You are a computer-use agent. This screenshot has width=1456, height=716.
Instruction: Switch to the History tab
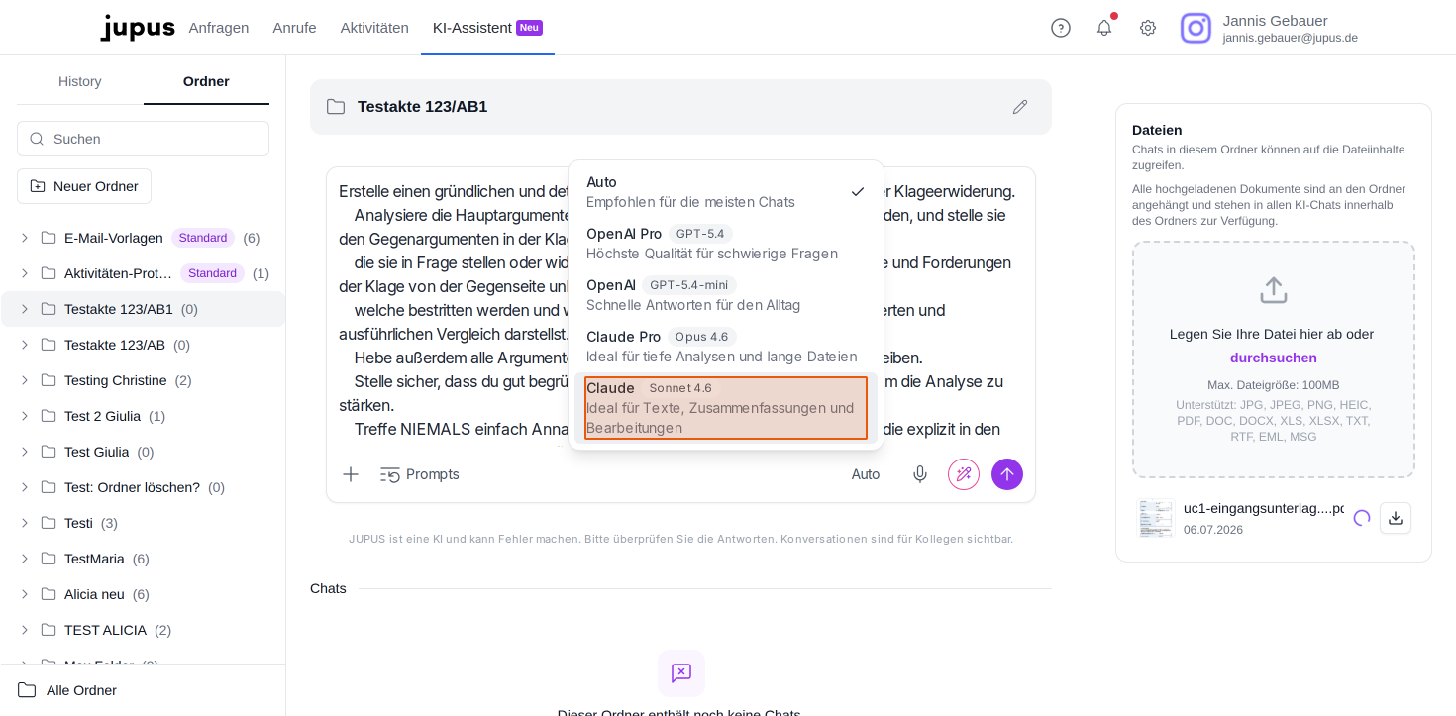click(x=80, y=81)
